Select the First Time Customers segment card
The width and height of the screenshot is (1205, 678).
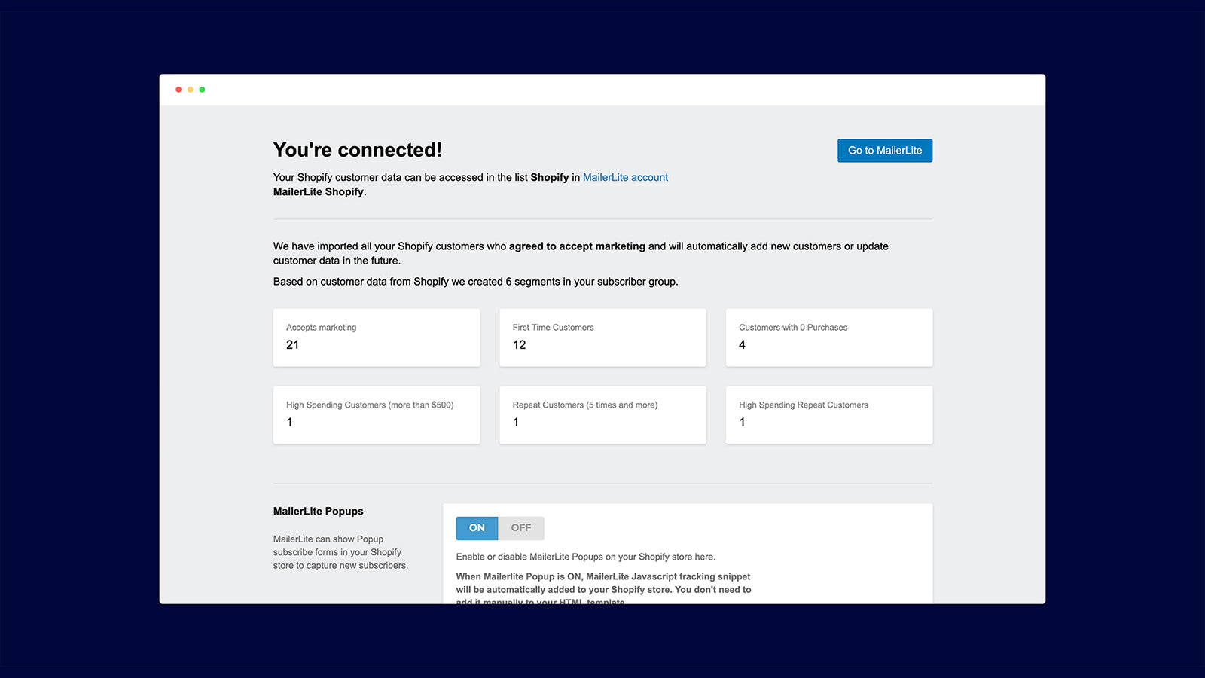pos(602,337)
